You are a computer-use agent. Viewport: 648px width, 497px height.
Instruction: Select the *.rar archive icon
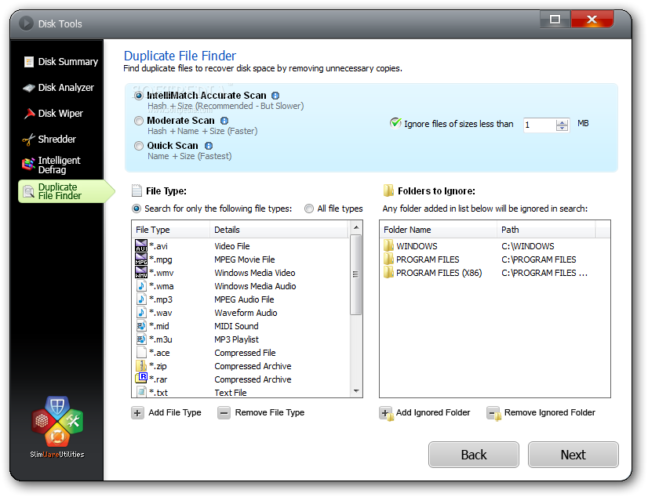[x=141, y=379]
